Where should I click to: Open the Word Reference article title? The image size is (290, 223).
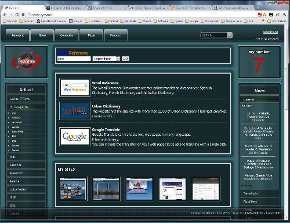coord(105,83)
